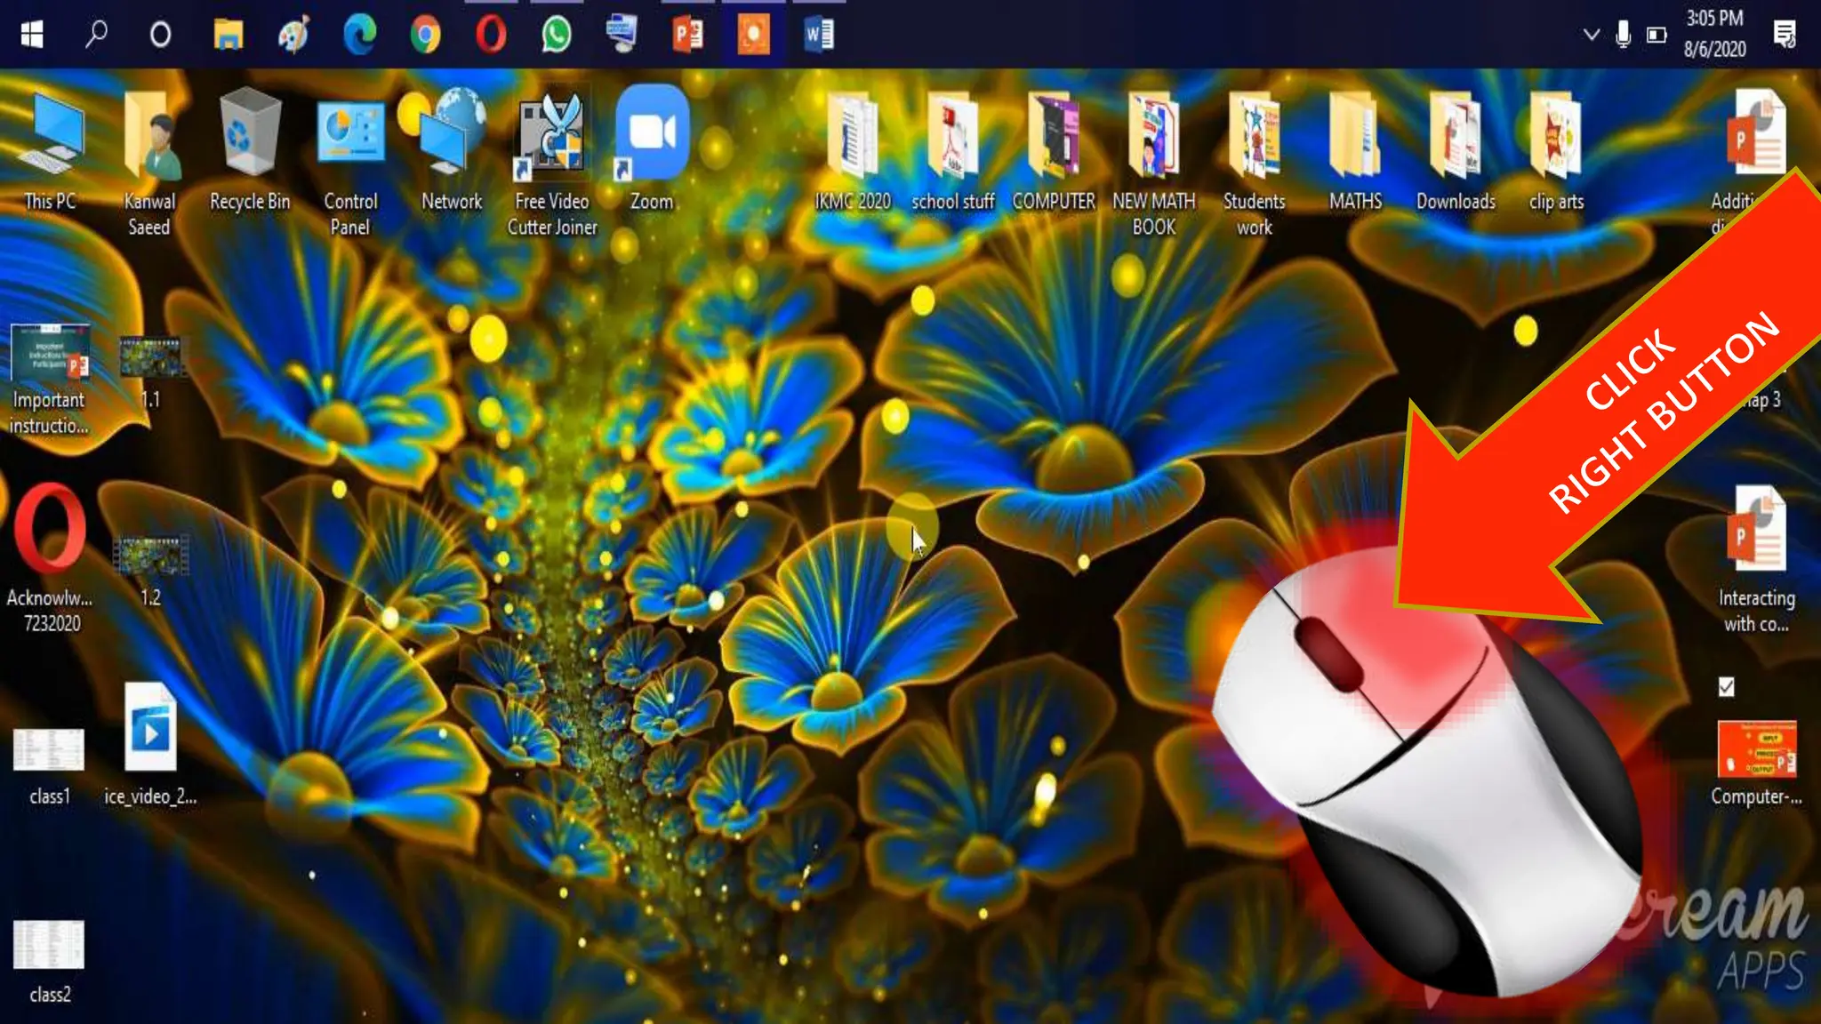Screen dimensions: 1821x1024
Task: Expand hidden system tray icons chevron
Action: (x=1592, y=36)
